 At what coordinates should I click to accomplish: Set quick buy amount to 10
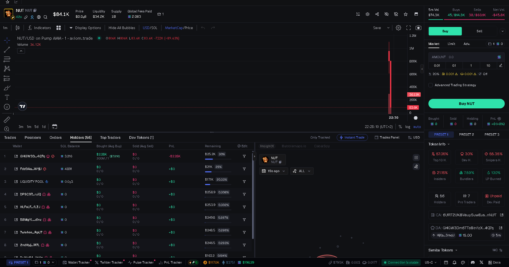(488, 66)
